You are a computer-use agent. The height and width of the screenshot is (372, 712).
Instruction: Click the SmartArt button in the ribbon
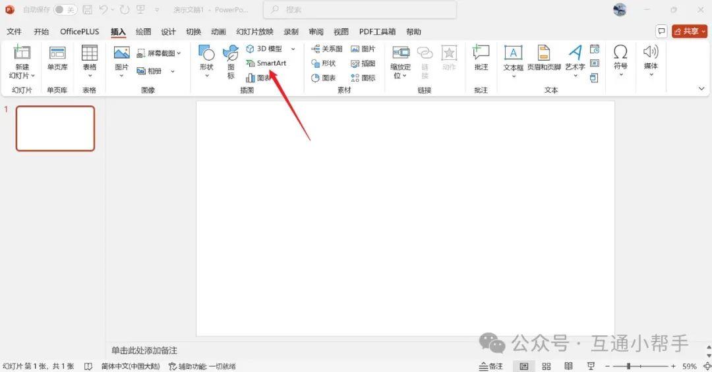266,63
